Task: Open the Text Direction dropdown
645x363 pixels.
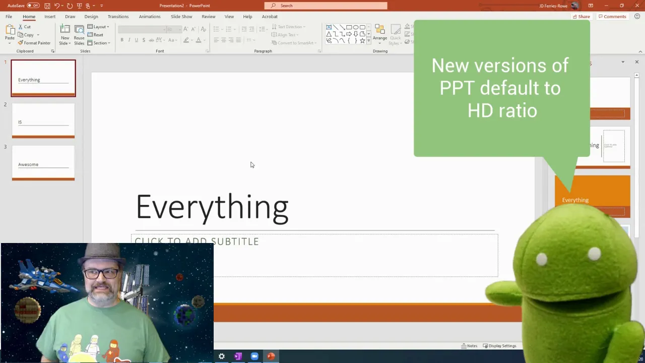Action: (289, 27)
